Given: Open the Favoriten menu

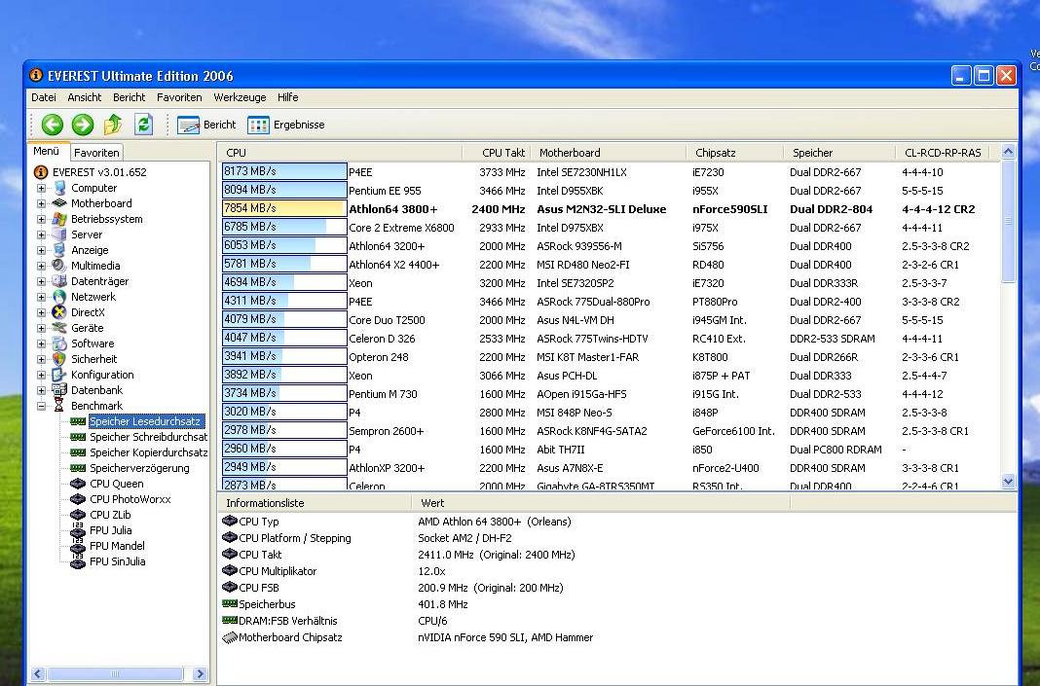Looking at the screenshot, I should pos(179,97).
